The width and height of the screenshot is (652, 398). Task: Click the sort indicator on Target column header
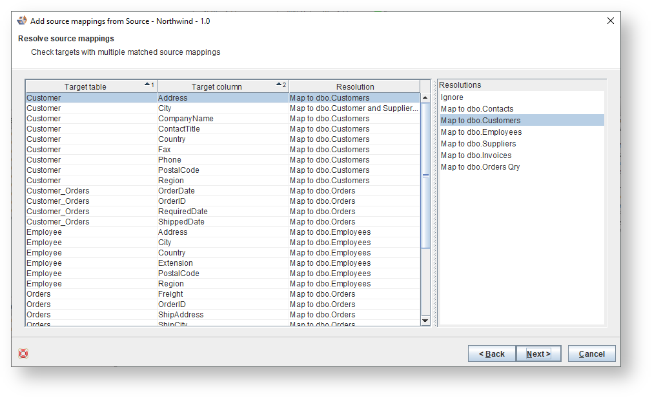[x=279, y=84]
